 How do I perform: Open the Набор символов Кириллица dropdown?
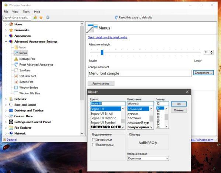coord(148,158)
